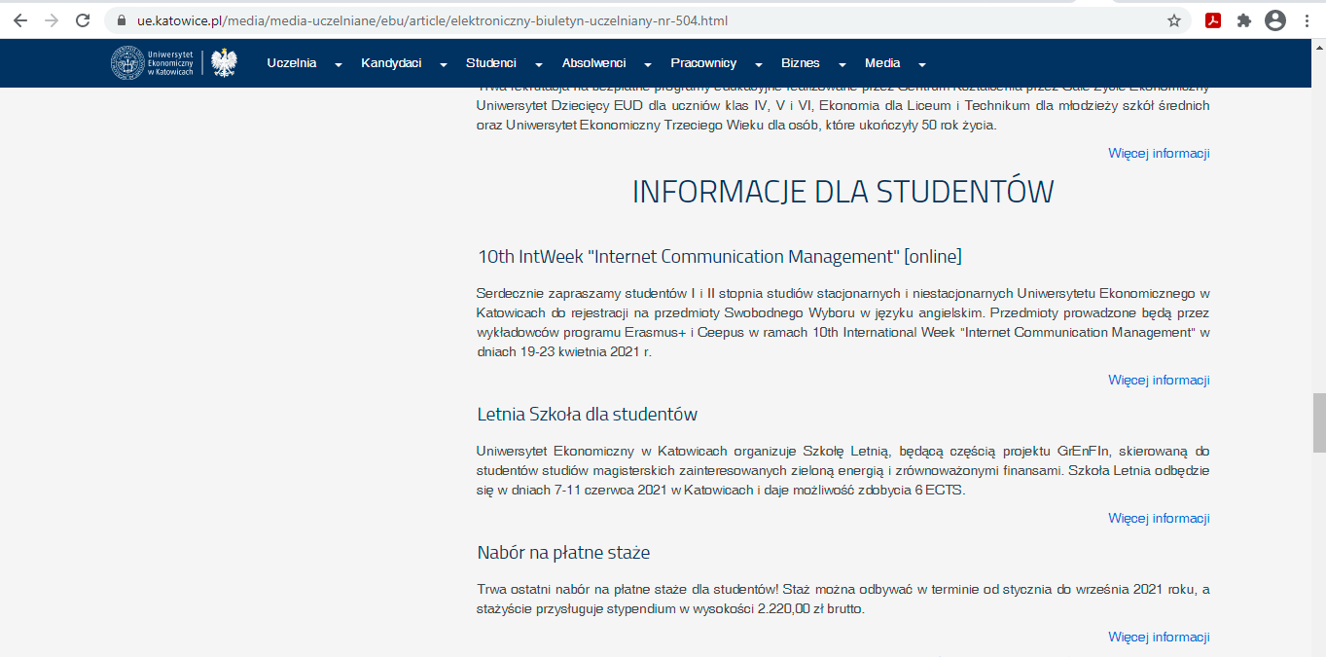
Task: Open the Chrome three-dot menu
Action: (x=1307, y=20)
